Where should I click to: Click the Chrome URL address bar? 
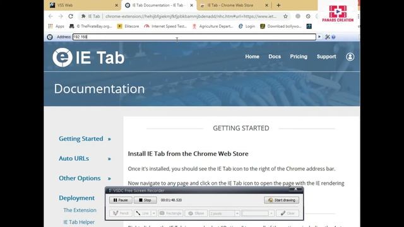[x=191, y=16]
